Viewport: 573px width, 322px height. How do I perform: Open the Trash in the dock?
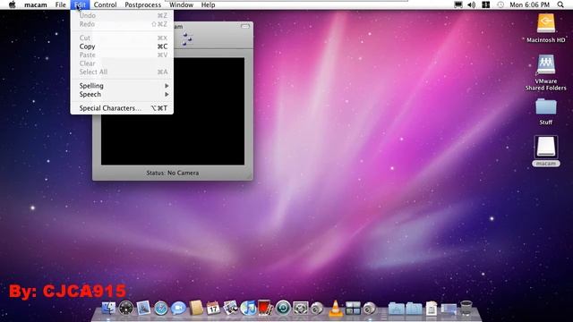pyautogui.click(x=466, y=308)
